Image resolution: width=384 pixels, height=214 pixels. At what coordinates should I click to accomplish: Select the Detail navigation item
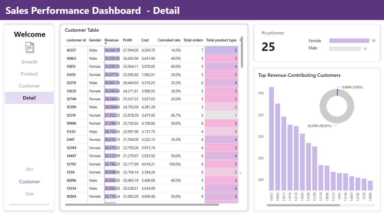pos(29,98)
